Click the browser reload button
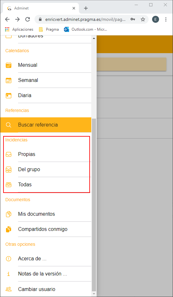This screenshot has width=173, height=297. [x=28, y=19]
